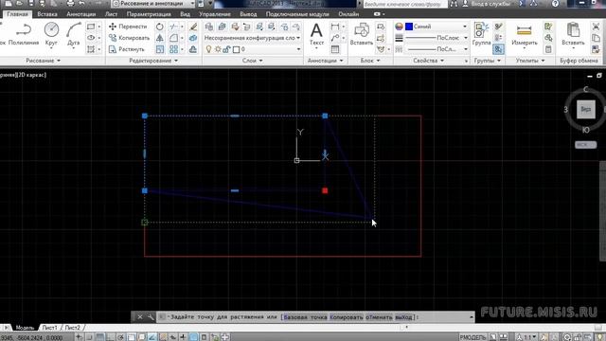Viewport: 606px width, 341px height.
Task: Click the Multileader icon
Action: [335, 38]
